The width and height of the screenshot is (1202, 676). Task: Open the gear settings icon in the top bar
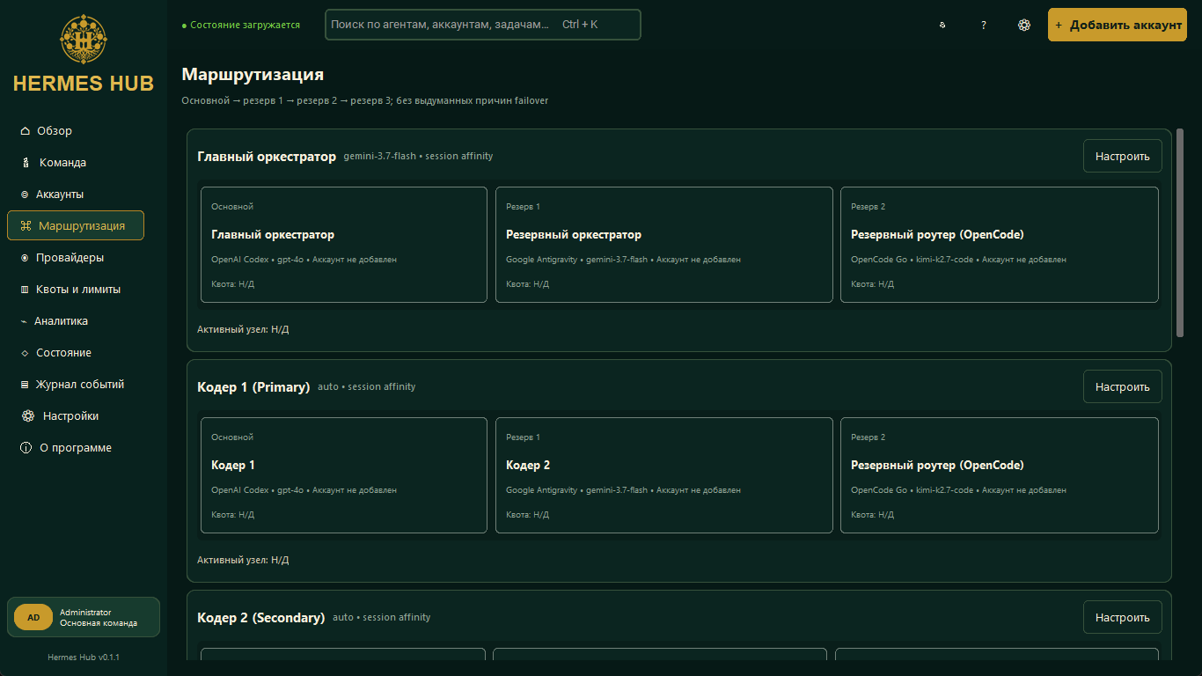click(x=1024, y=25)
